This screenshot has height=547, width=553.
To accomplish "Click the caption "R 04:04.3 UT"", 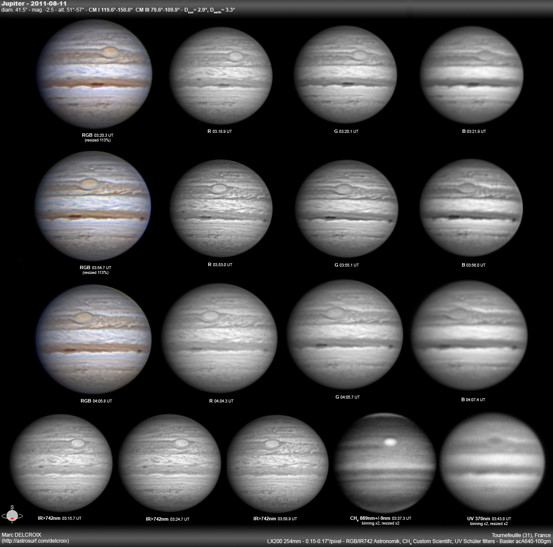I will pyautogui.click(x=221, y=401).
